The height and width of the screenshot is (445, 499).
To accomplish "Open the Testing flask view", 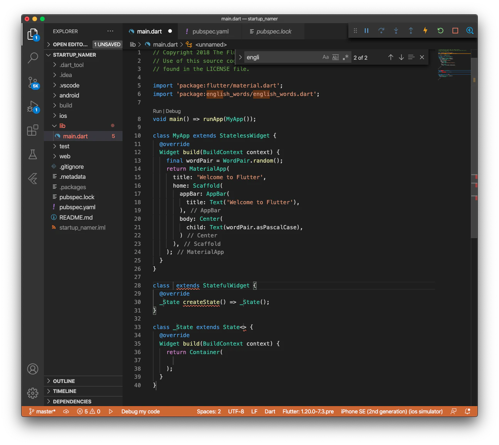I will pos(33,154).
